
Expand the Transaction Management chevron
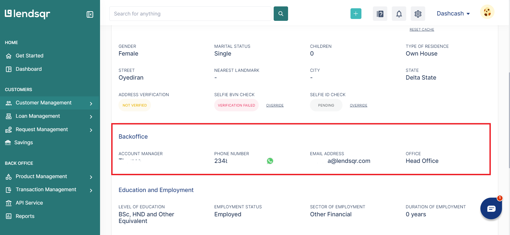click(x=91, y=190)
